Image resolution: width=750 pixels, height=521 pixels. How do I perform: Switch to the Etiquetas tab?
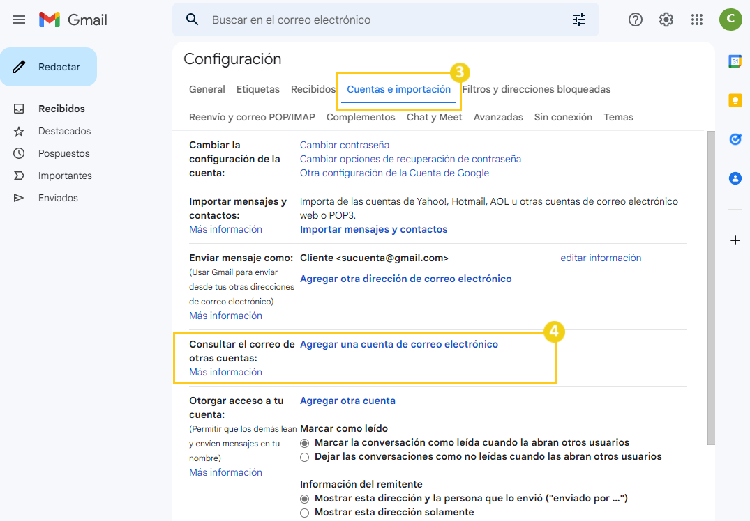258,89
